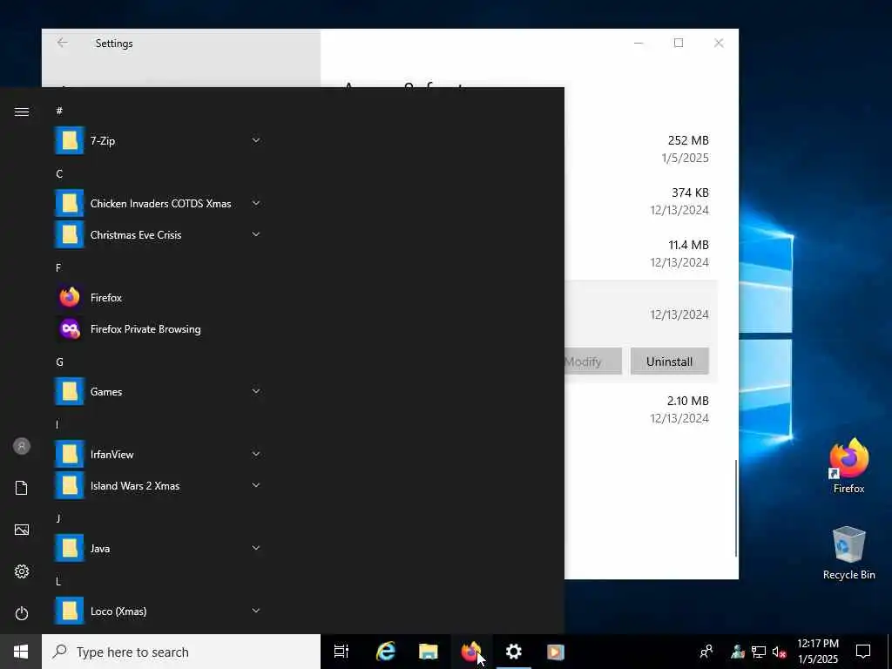Open Christmas Eve Crisis folder

[158, 235]
